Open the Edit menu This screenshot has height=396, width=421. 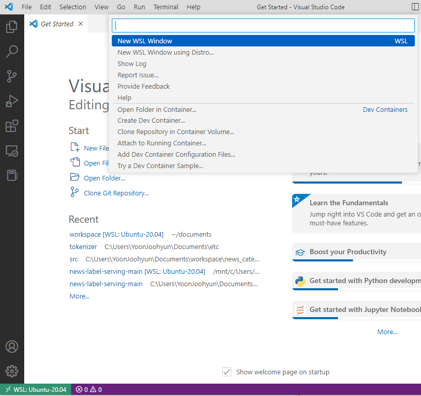[x=45, y=7]
